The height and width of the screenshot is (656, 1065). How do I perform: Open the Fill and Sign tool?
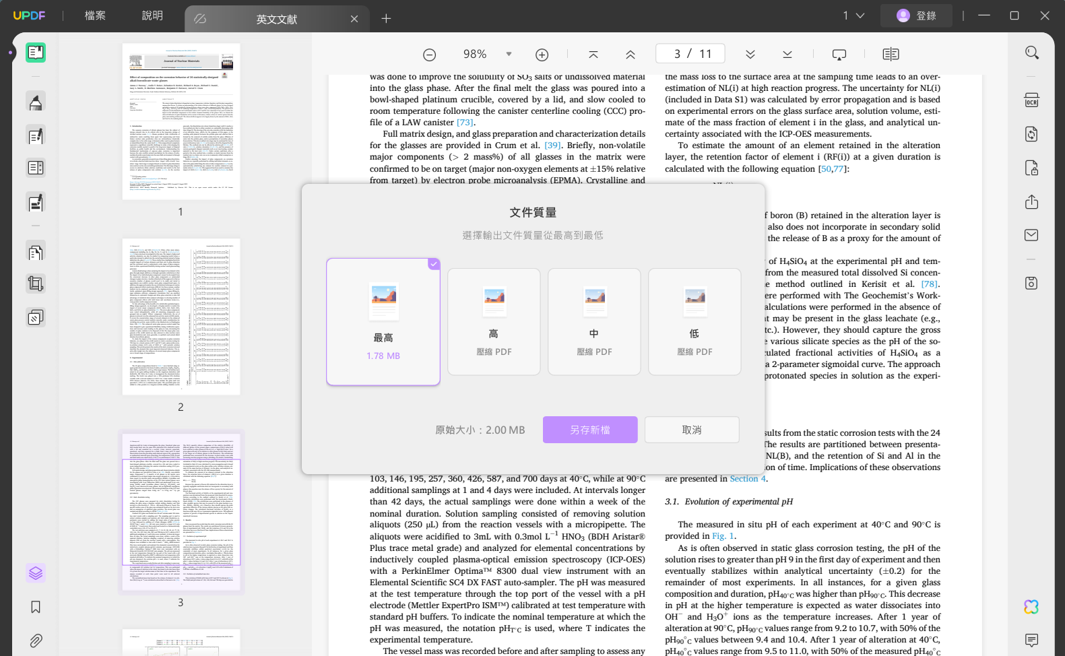(36, 202)
